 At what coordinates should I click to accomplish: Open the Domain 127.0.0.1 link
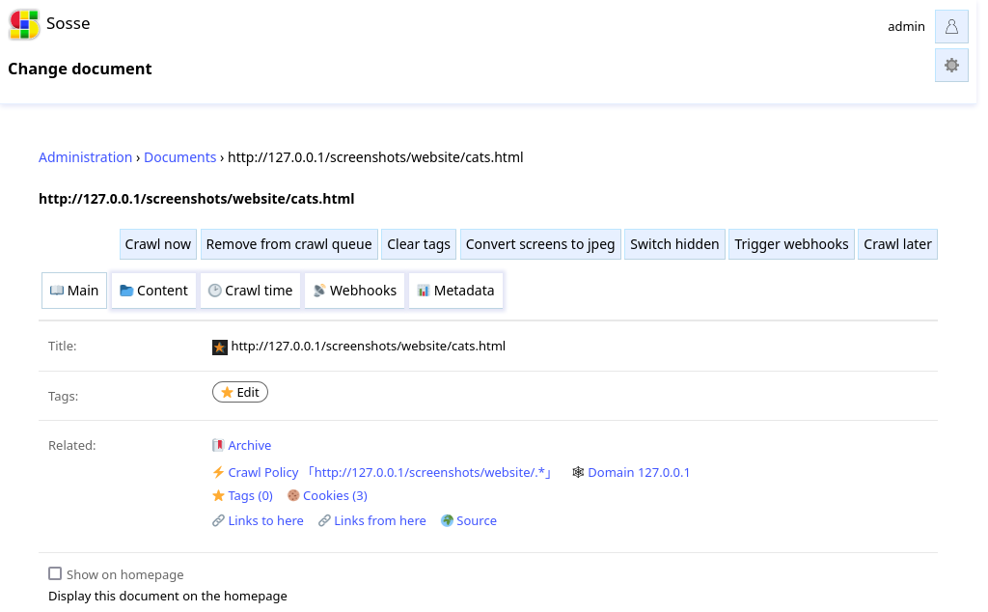click(x=639, y=473)
